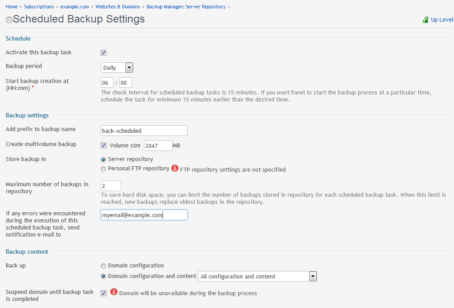Screen dimensions: 454x308
Task: Click the red warning icon beside Domain unavailable message
Action: 114,292
